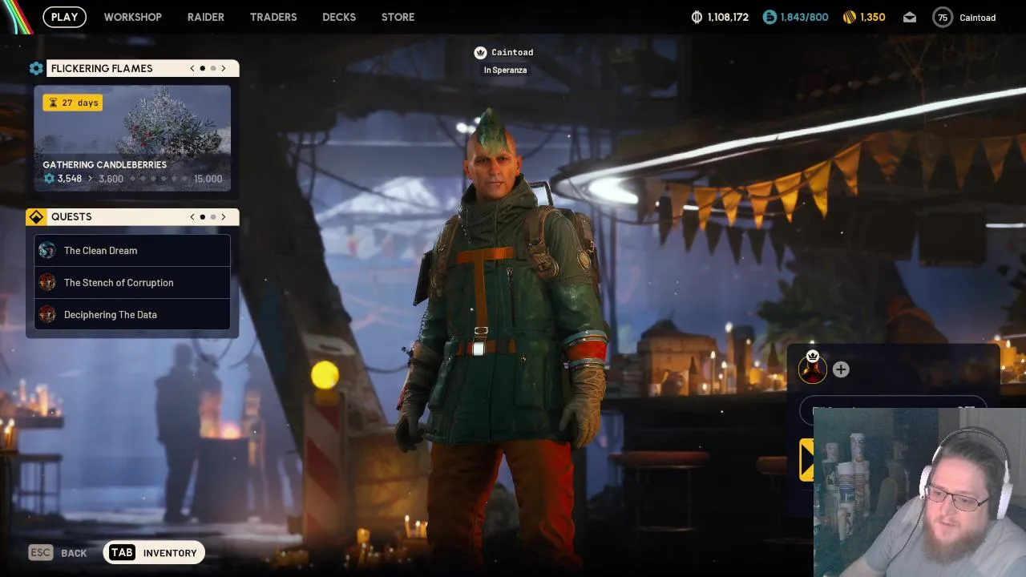
Task: Switch to the RAIDER tab
Action: coord(205,17)
